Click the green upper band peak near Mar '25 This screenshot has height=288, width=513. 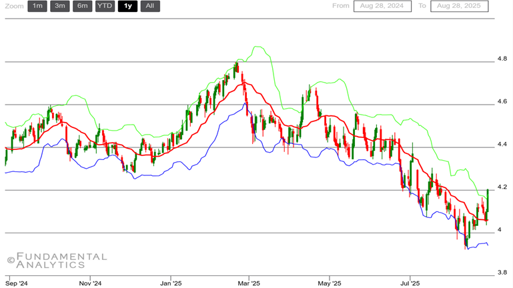click(256, 47)
